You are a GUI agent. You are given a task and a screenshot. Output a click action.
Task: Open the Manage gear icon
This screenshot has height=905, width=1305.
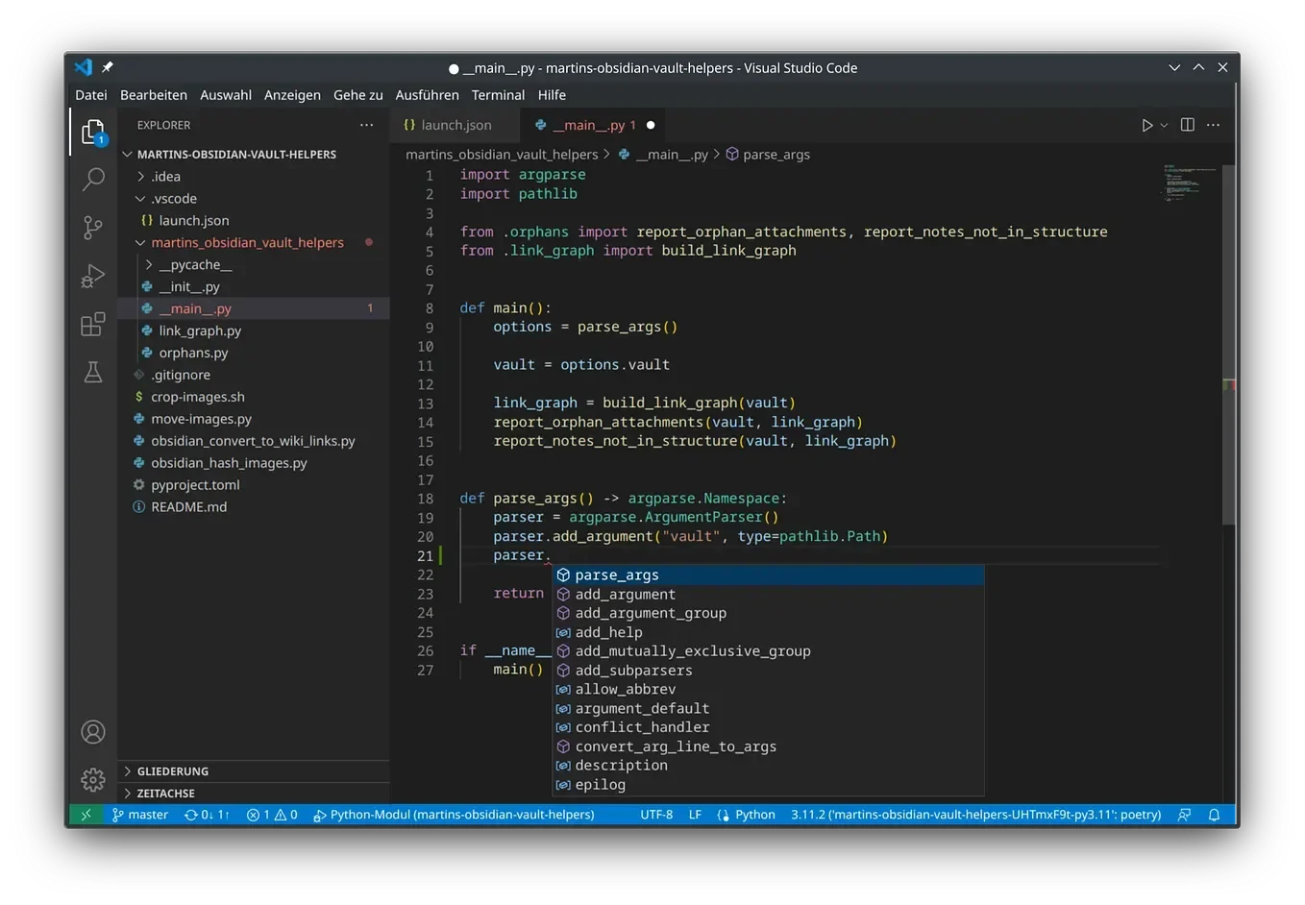[93, 780]
